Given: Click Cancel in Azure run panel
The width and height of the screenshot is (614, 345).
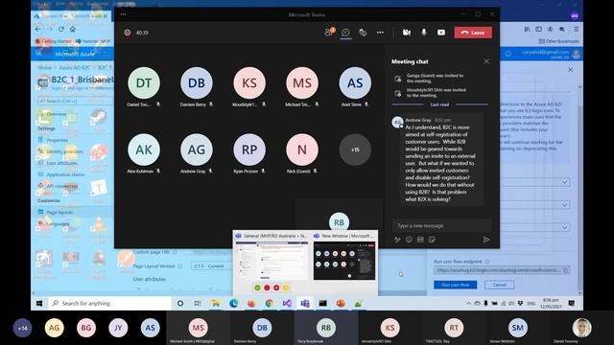Looking at the screenshot, I should pos(499,285).
